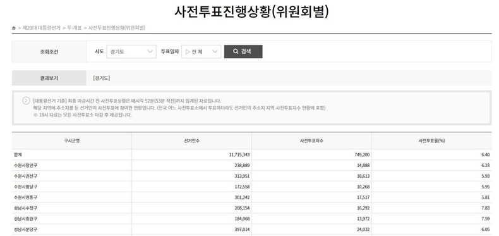Click turnout rate 7.59

pos(486,219)
